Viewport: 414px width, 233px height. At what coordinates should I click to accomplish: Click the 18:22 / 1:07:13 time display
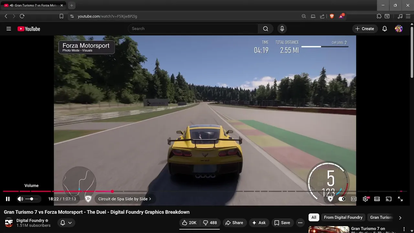[62, 199]
